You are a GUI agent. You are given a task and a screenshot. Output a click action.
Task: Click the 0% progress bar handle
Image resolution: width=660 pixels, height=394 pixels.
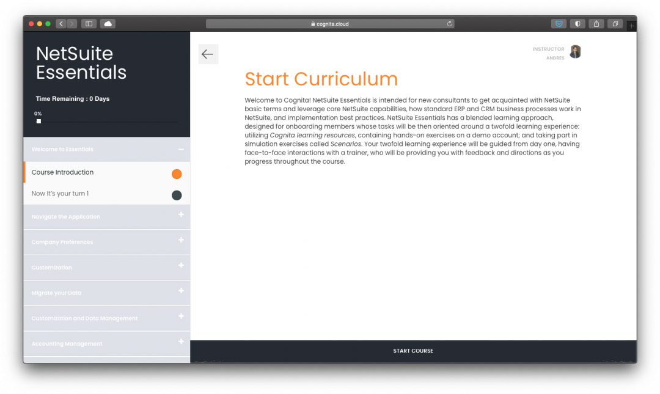pyautogui.click(x=38, y=121)
